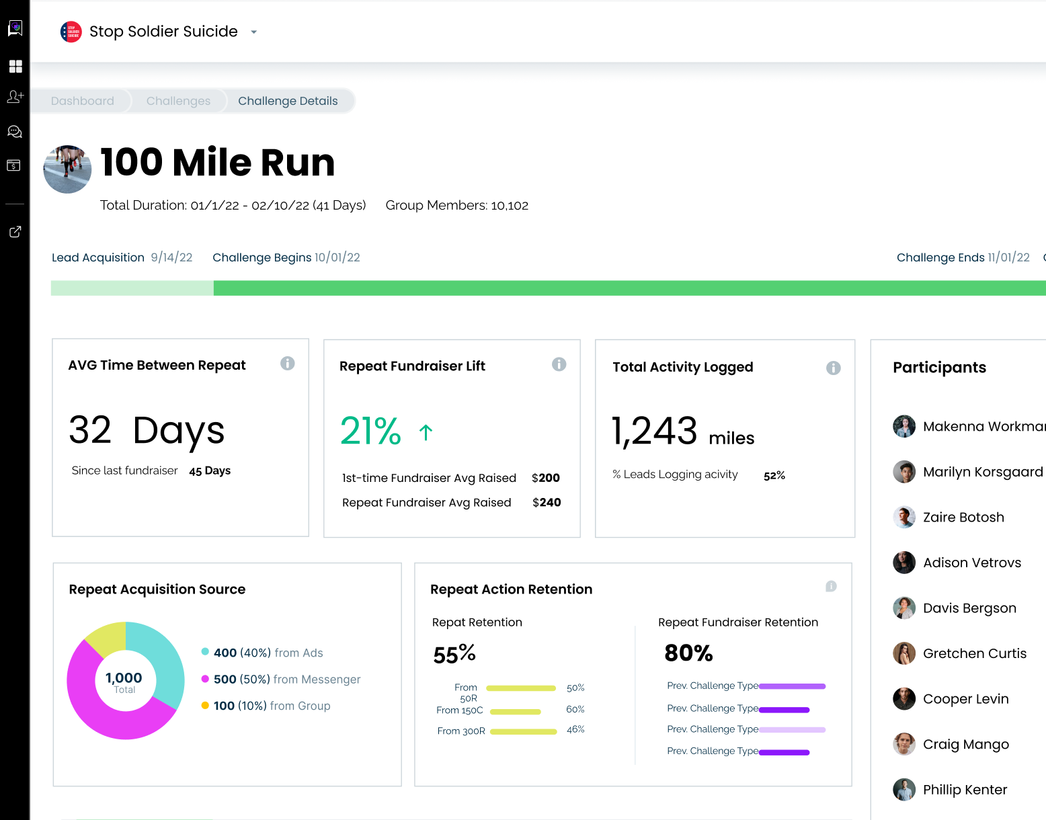This screenshot has height=820, width=1046.
Task: Open the dashboard grid icon in sidebar
Action: [15, 66]
